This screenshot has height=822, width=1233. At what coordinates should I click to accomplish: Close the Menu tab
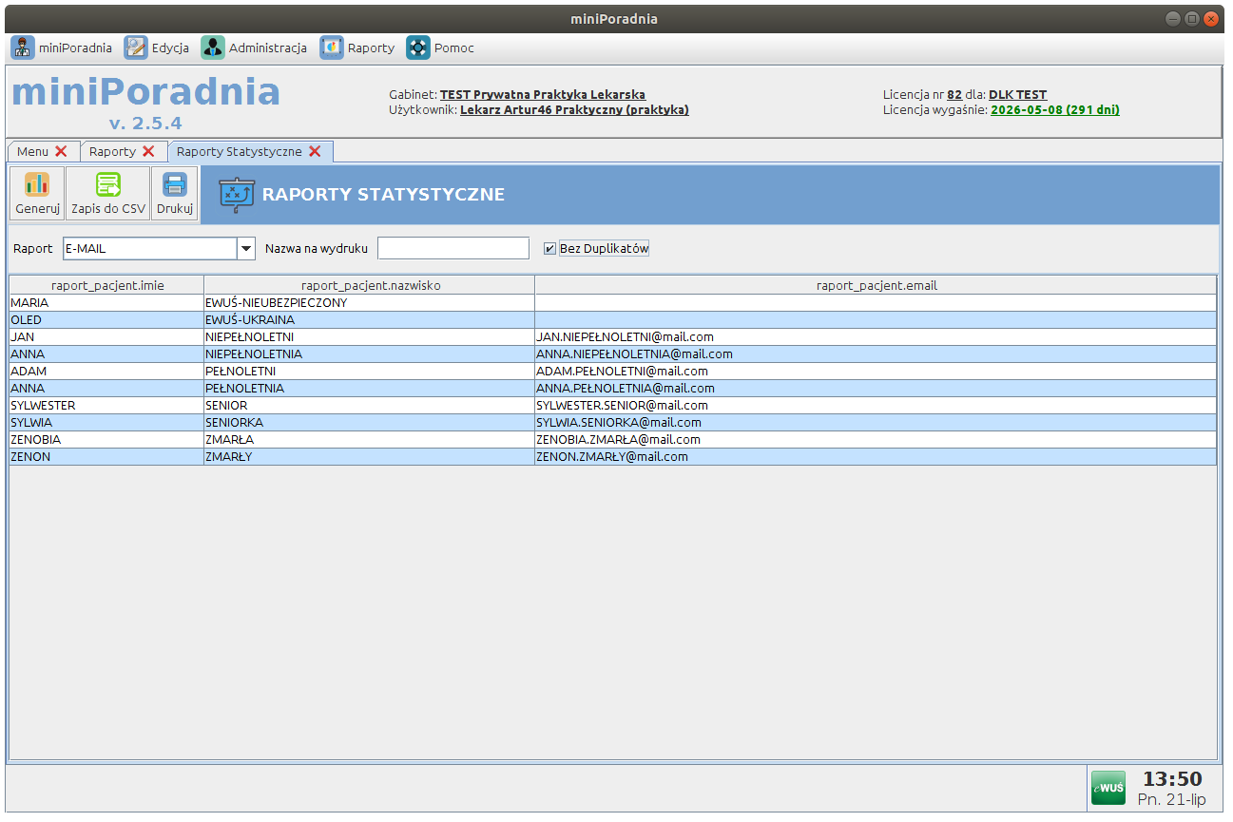coord(61,151)
